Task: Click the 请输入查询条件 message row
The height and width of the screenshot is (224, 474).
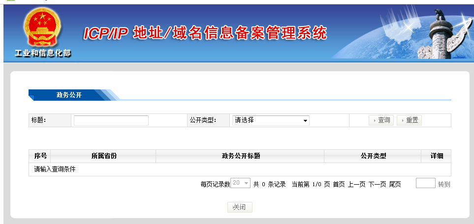Action: pos(240,169)
